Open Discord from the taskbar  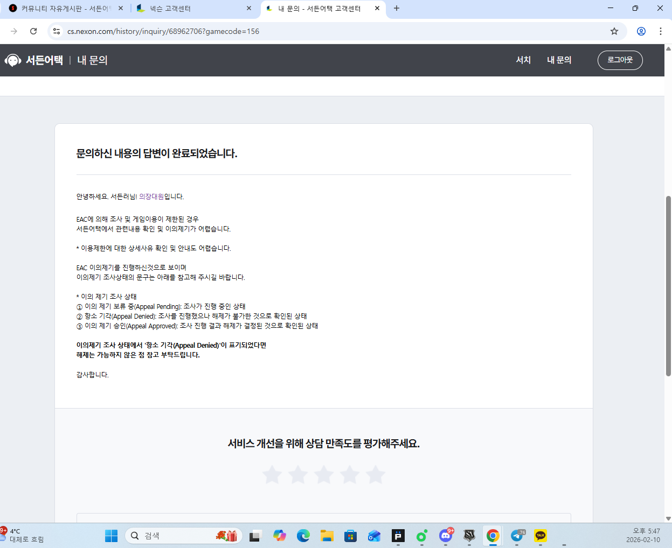tap(445, 536)
